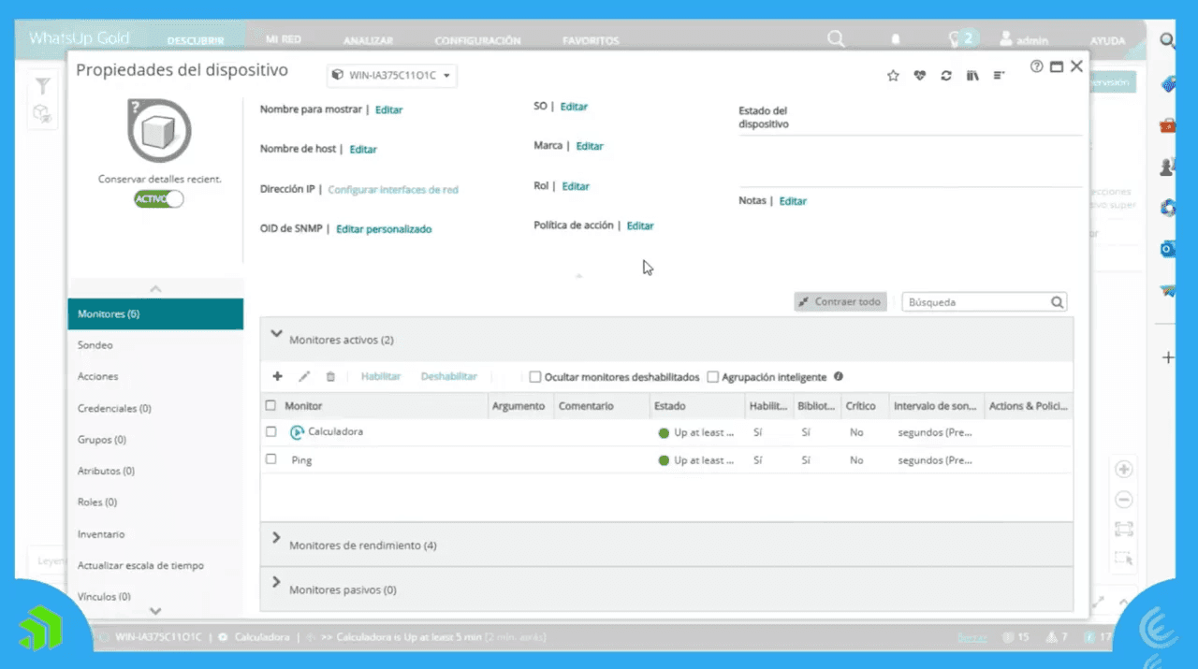Image resolution: width=1198 pixels, height=669 pixels.
Task: Open the CONFIGURACIÓN top menu
Action: tap(477, 41)
